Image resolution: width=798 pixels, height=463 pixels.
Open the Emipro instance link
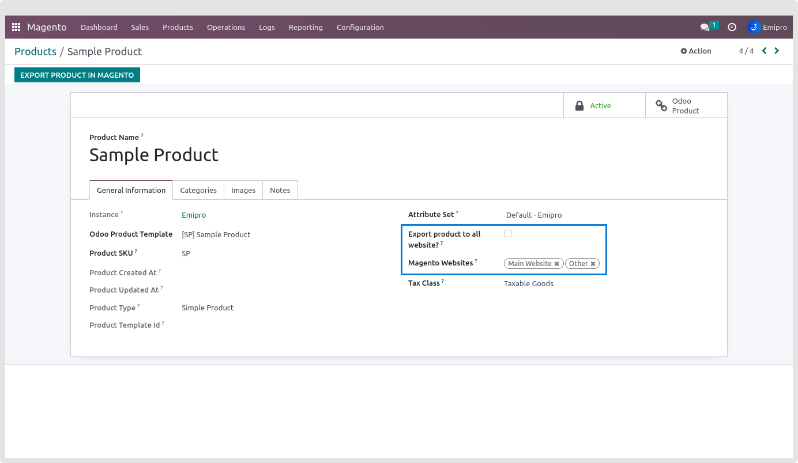pyautogui.click(x=194, y=215)
